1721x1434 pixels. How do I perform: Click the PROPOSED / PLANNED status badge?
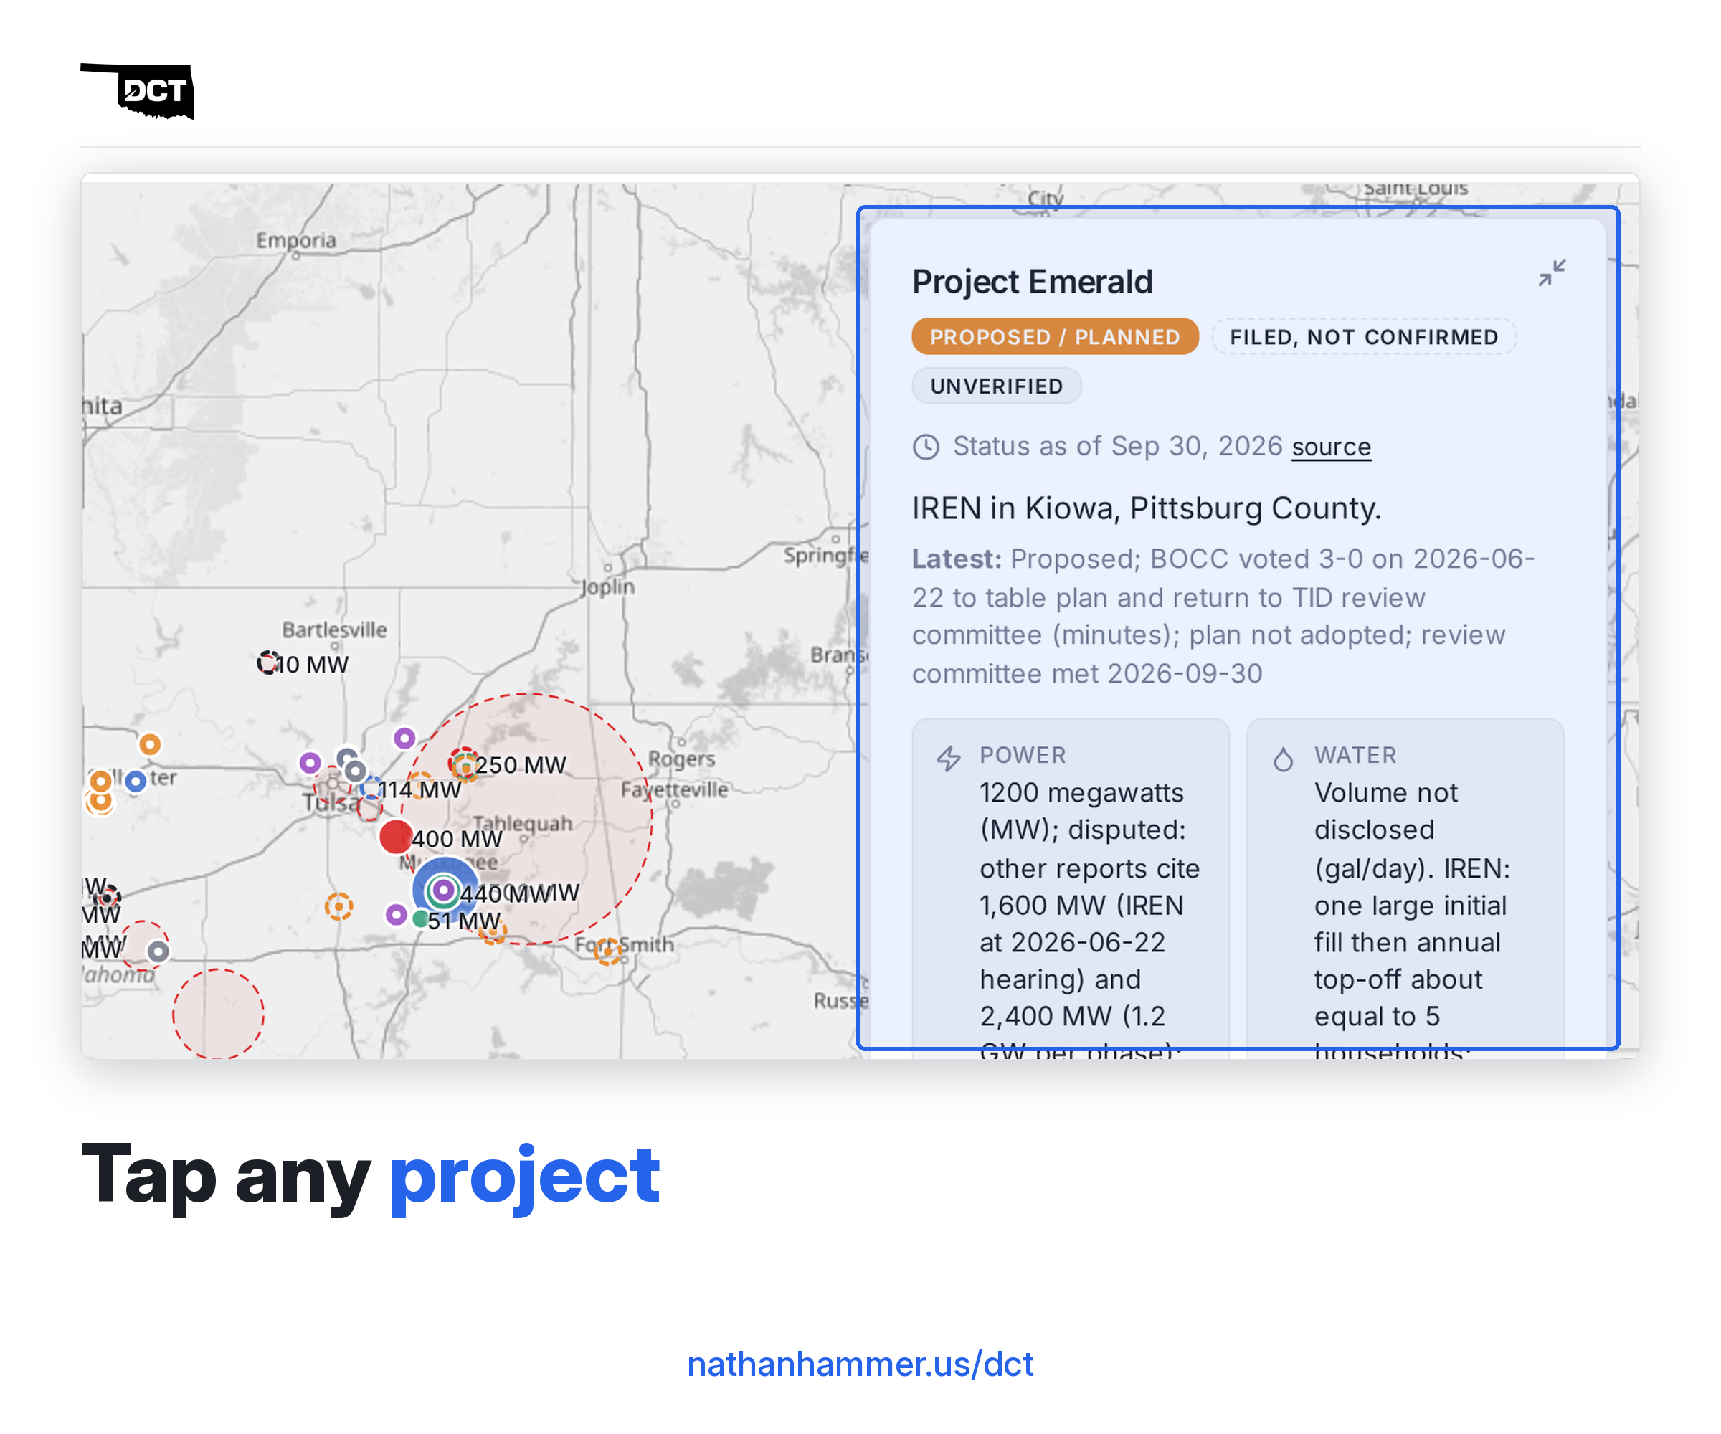click(1055, 337)
